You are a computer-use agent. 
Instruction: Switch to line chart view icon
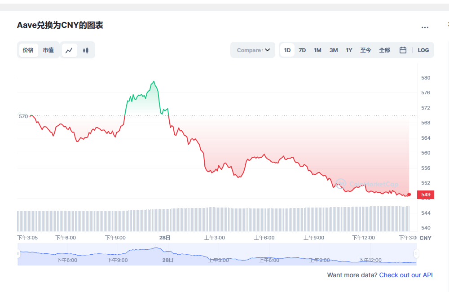pos(69,50)
